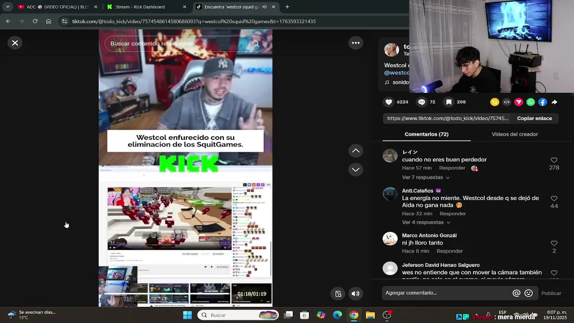Open File Explorer from the taskbar

(370, 315)
